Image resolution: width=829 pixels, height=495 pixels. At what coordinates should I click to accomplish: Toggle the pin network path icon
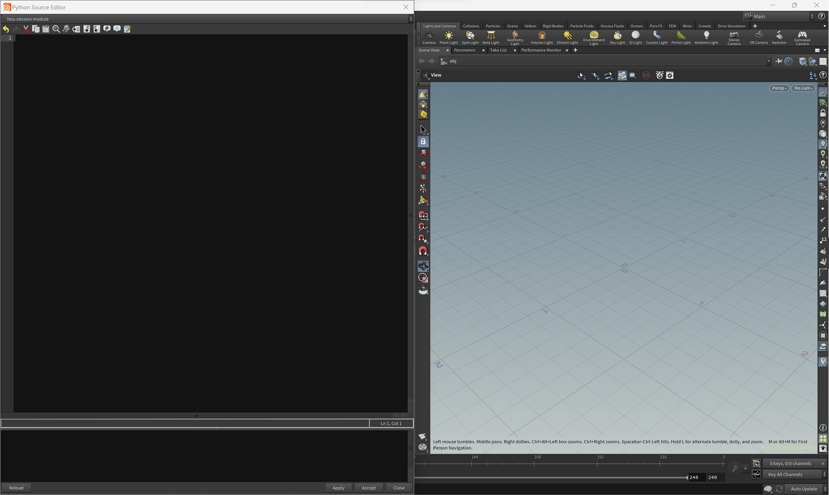coord(778,61)
